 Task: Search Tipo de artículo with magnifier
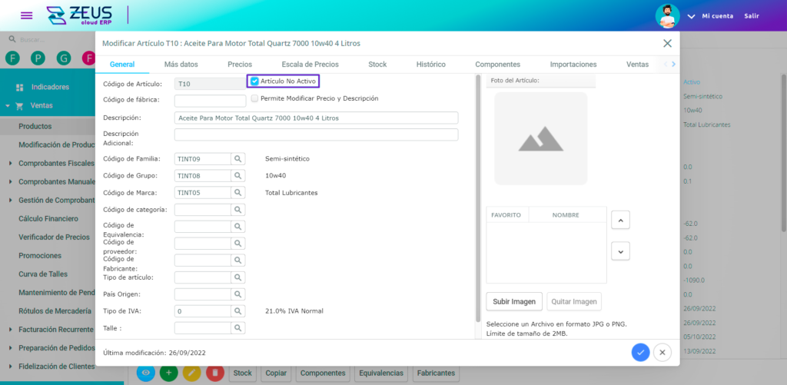point(238,277)
